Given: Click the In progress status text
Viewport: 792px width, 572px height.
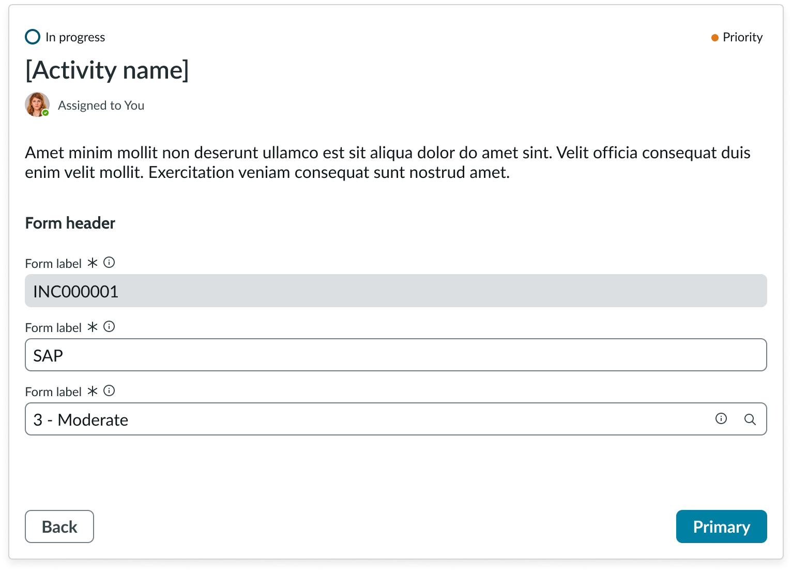Looking at the screenshot, I should coord(75,37).
